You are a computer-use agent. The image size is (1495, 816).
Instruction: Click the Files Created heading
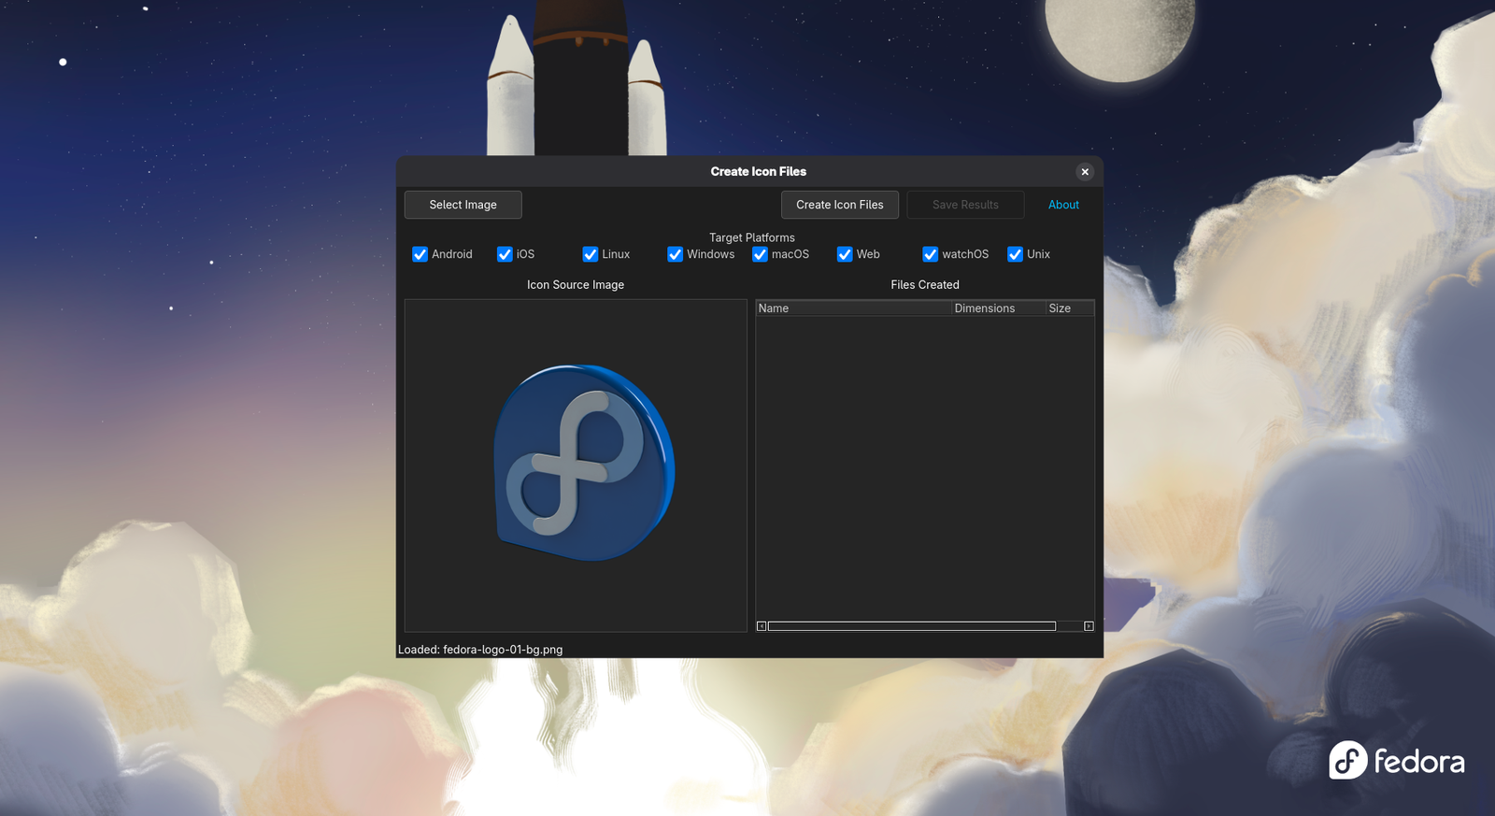pyautogui.click(x=925, y=285)
